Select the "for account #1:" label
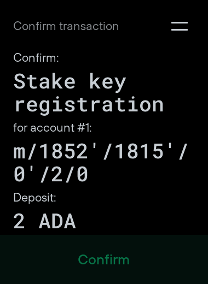Viewport: 208px width, 284px height. click(53, 128)
